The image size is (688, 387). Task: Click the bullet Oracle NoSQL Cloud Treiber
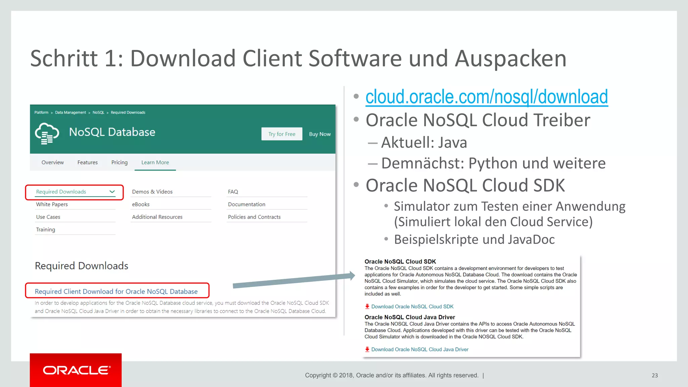pos(478,120)
